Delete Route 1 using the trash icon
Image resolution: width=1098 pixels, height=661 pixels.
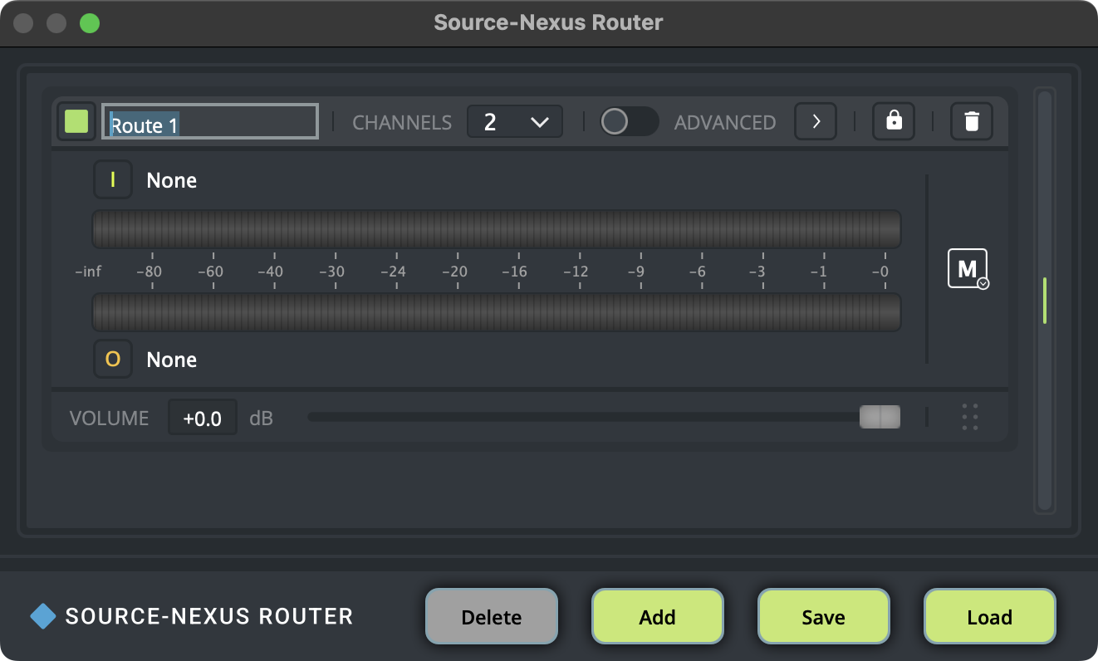click(x=972, y=122)
